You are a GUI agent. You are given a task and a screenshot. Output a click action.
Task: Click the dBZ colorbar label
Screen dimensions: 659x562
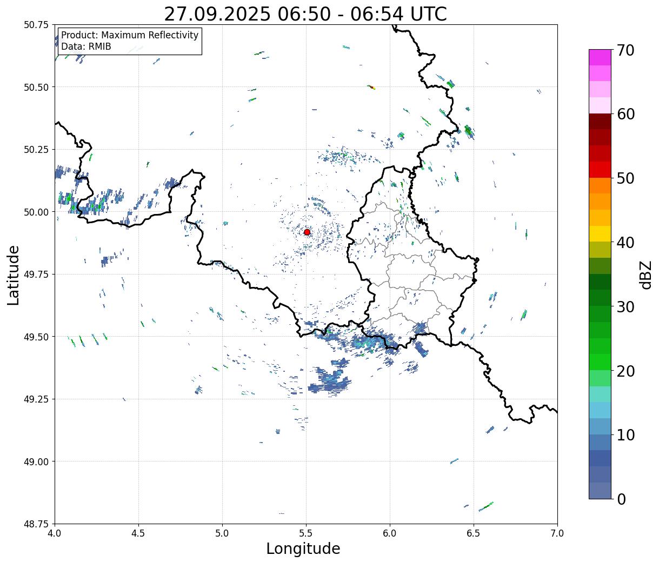coord(645,275)
